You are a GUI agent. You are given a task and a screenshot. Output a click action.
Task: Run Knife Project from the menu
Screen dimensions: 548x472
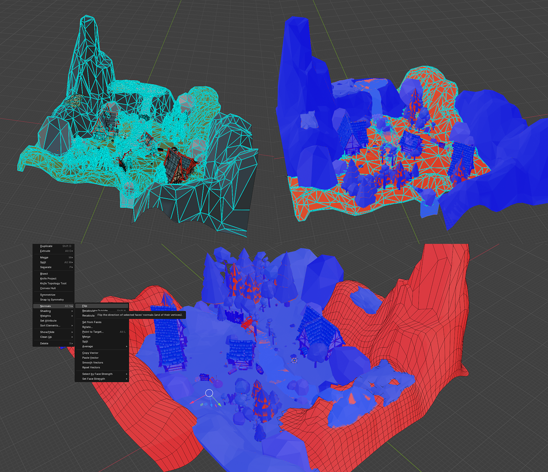click(x=48, y=278)
